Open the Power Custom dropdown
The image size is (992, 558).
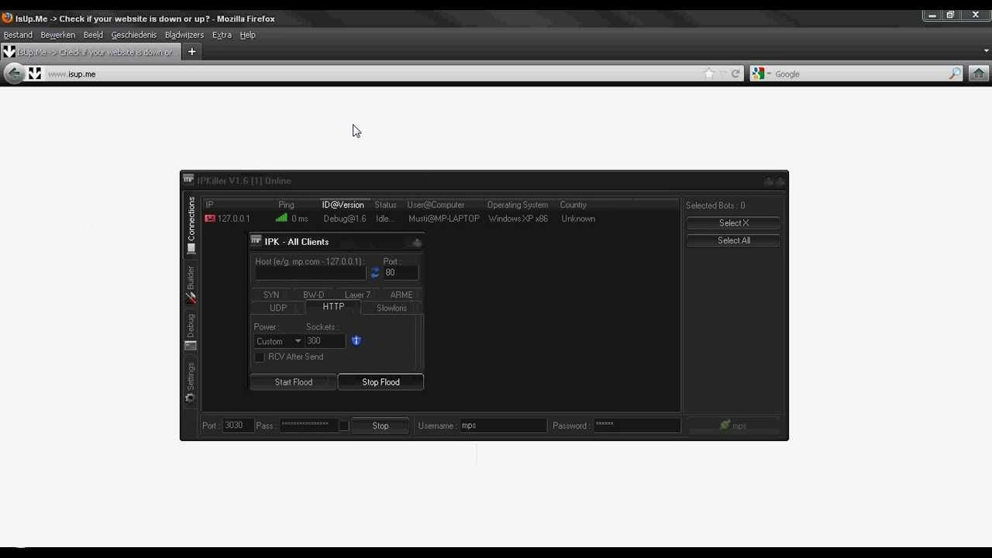click(x=278, y=341)
